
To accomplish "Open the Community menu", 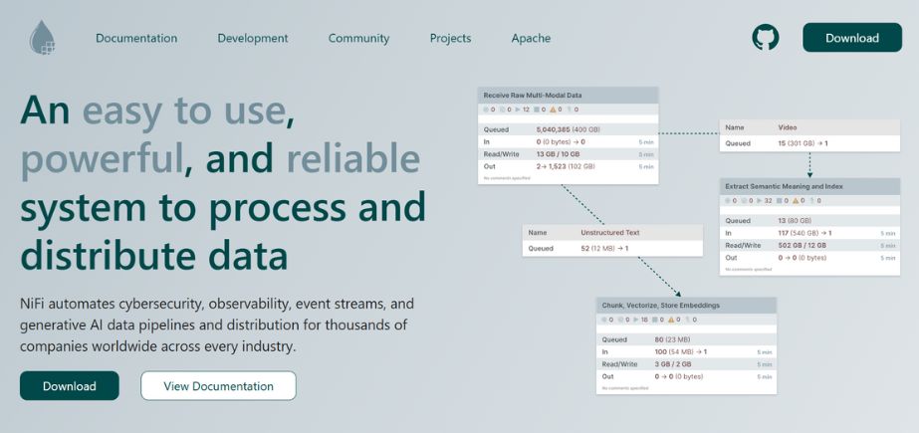I will point(358,38).
